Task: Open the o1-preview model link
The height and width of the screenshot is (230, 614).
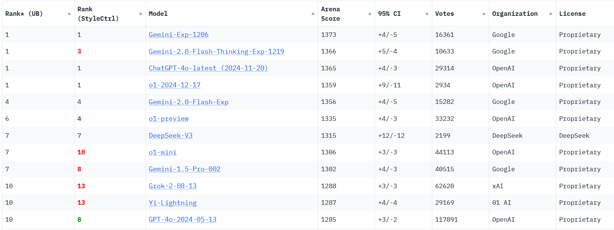Action: point(169,119)
